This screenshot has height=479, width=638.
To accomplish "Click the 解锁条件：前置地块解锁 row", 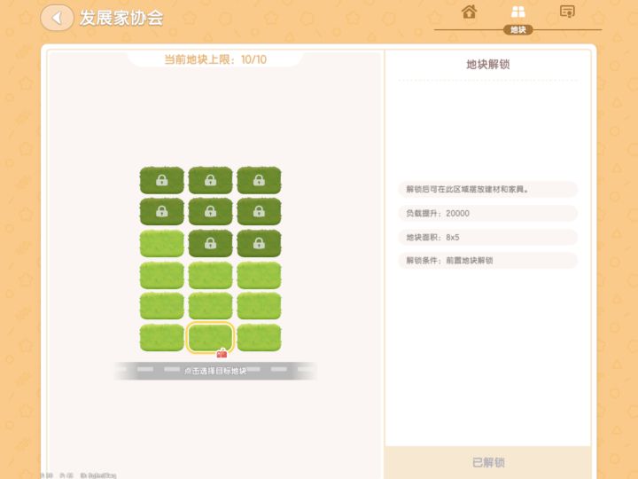I will [488, 261].
